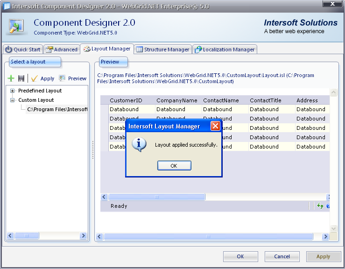Click the preview pane bottom scroll left arrow
This screenshot has height=269, width=345.
99,237
